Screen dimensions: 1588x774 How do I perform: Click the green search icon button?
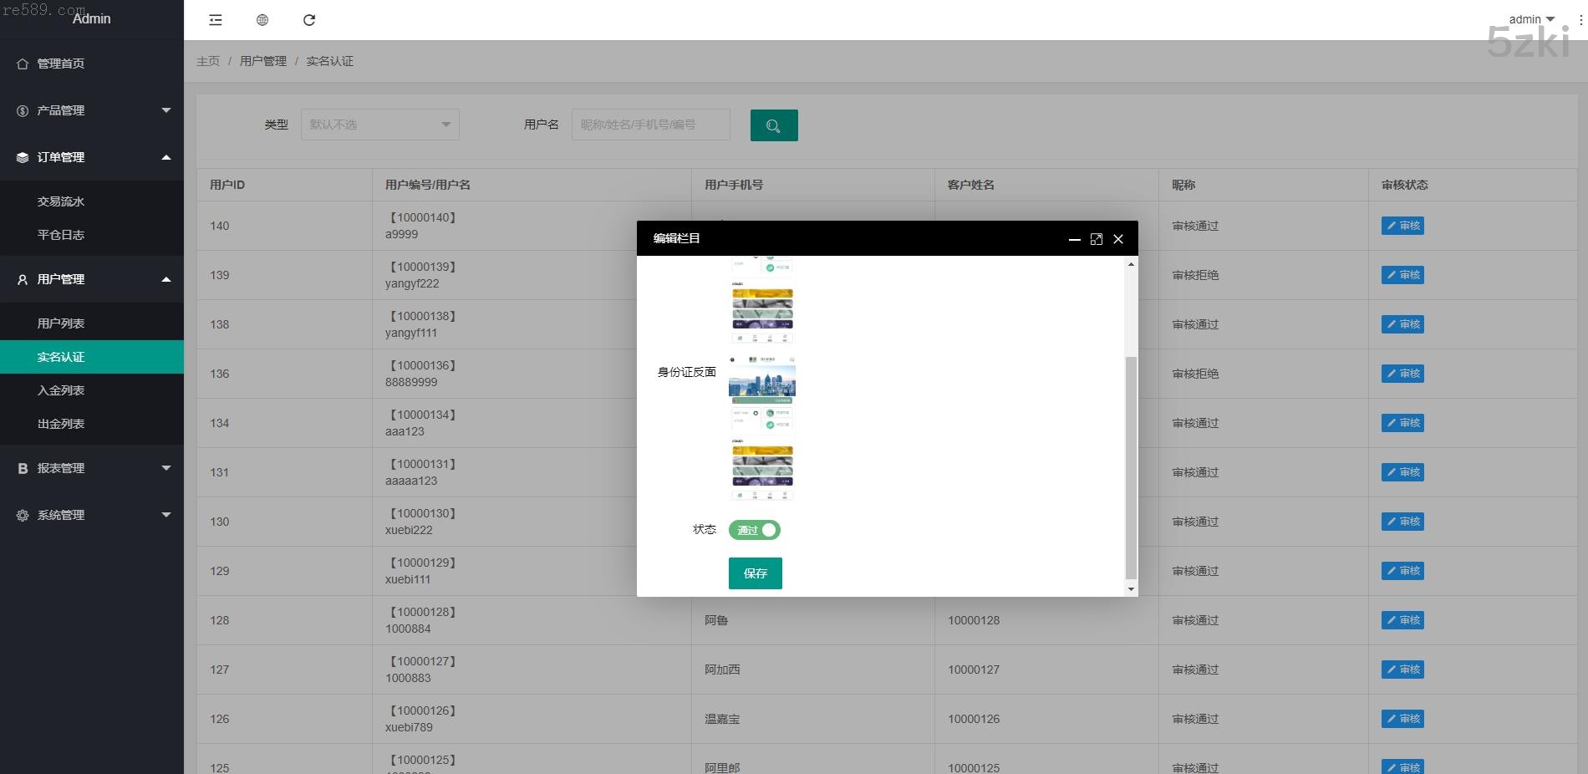[x=774, y=125]
